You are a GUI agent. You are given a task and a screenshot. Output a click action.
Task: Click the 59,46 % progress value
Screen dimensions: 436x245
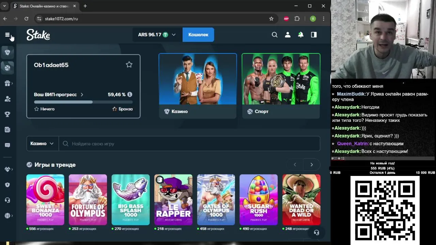pos(116,95)
